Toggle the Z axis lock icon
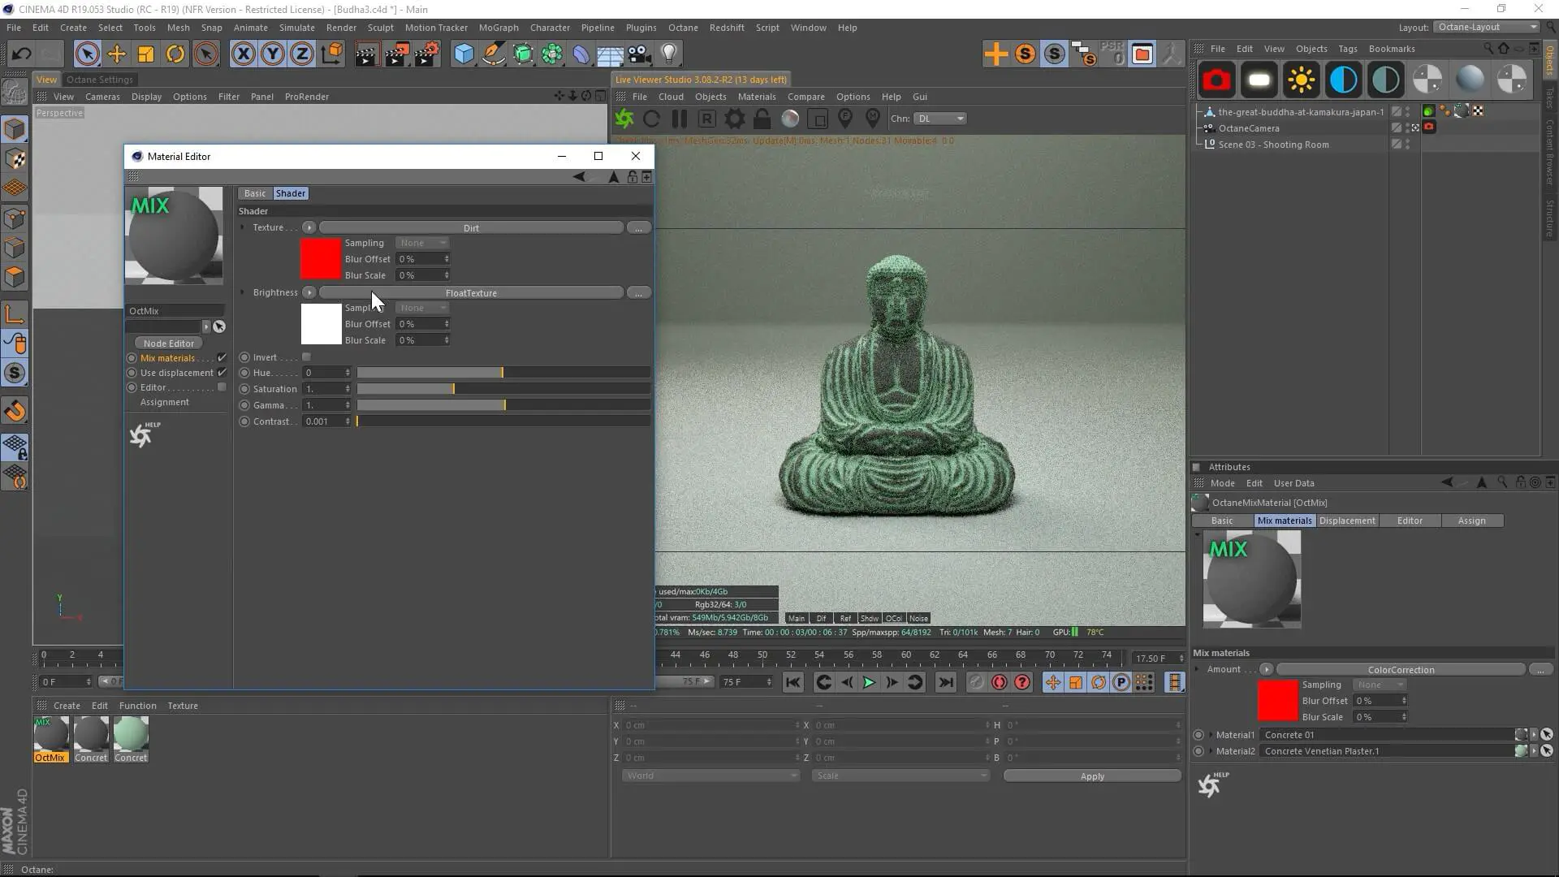 click(302, 54)
